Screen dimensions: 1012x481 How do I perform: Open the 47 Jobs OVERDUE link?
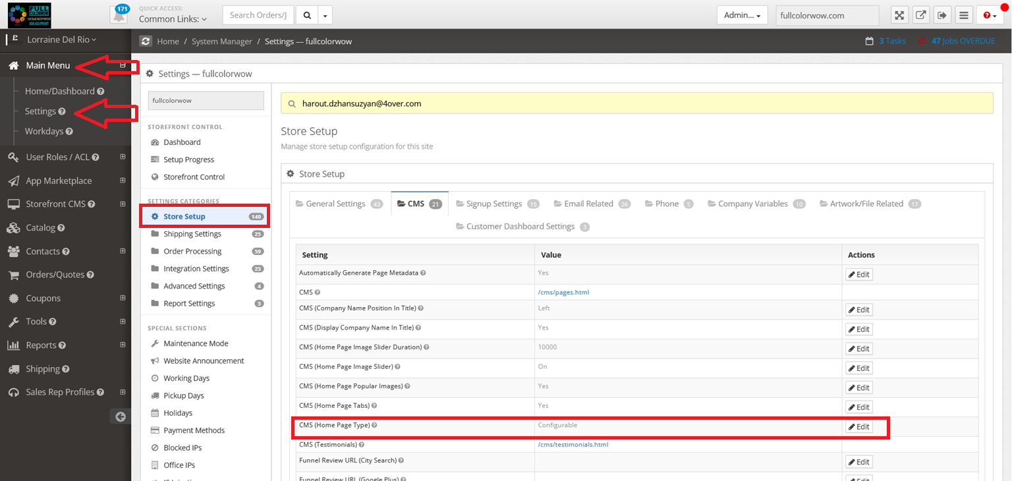point(963,41)
